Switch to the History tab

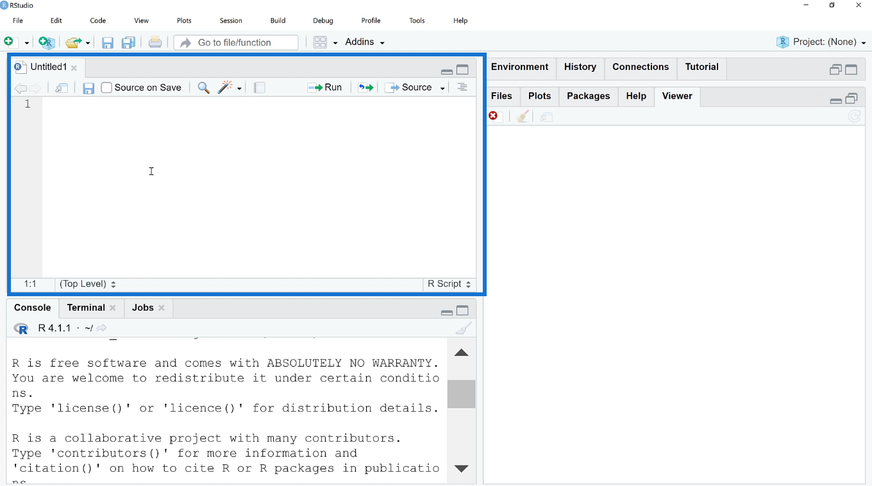point(580,67)
